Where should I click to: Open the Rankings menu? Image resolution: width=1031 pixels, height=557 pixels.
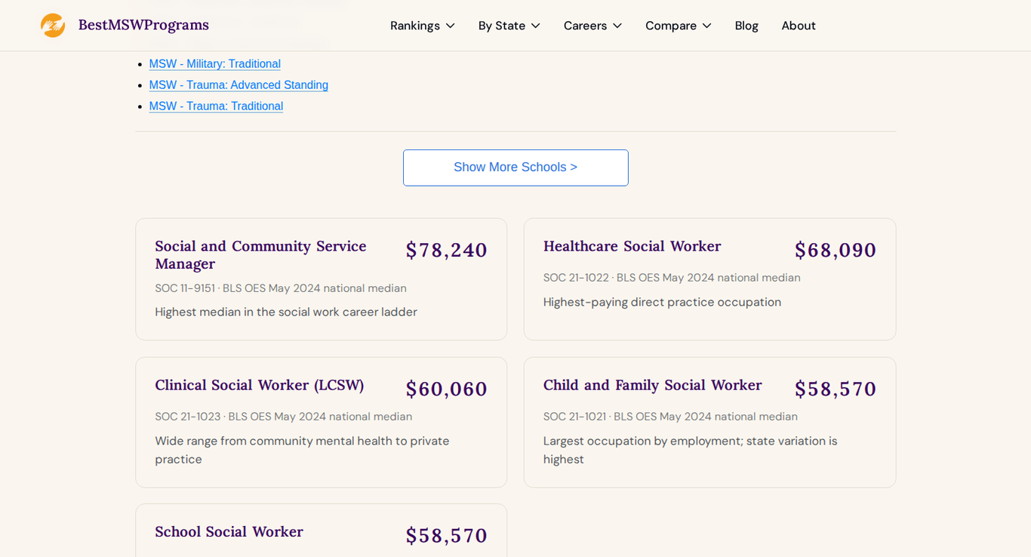(x=423, y=26)
